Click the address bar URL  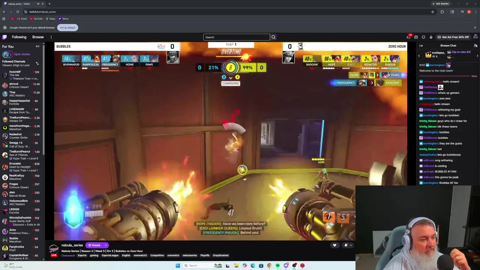42,12
